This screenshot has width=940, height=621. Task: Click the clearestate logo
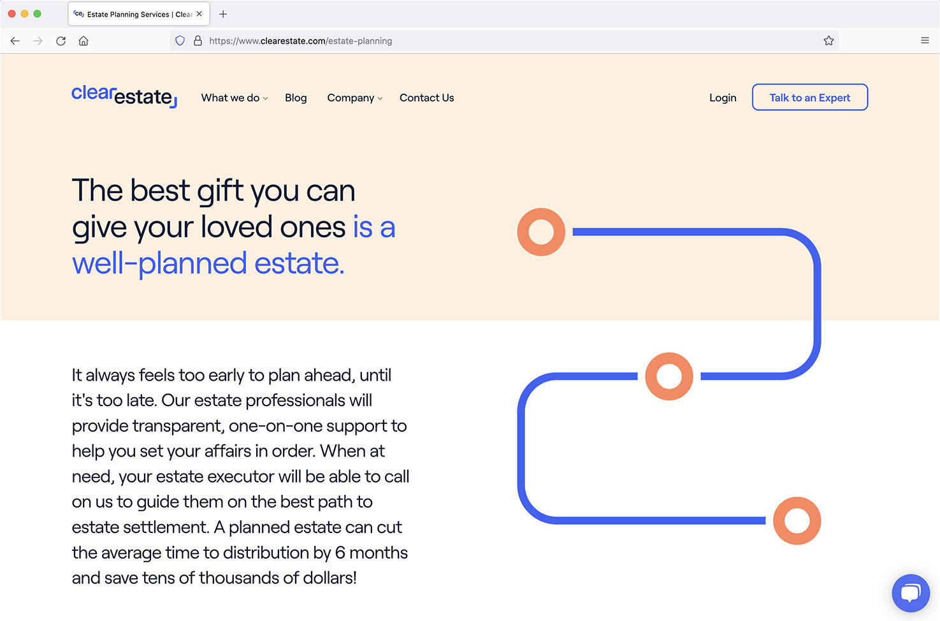tap(124, 96)
